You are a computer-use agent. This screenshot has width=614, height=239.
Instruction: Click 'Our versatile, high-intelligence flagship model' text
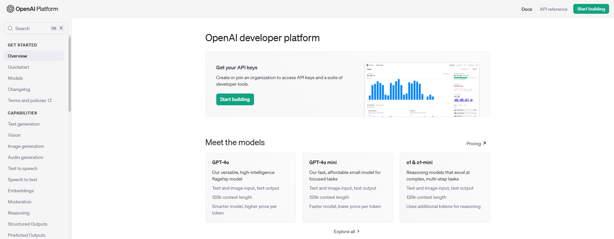click(x=243, y=176)
